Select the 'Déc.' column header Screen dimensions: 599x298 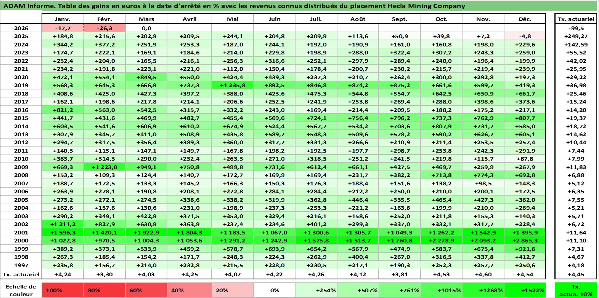tap(525, 19)
